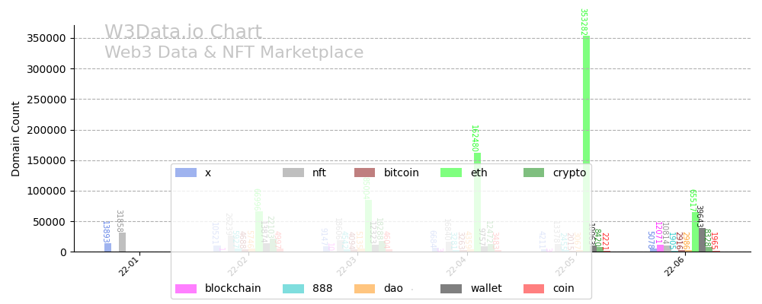Click the W3Data.io Chart title text
762x304 pixels.
[x=183, y=33]
